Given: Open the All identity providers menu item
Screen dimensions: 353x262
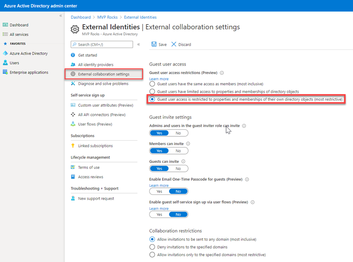Looking at the screenshot, I should pyautogui.click(x=95, y=64).
